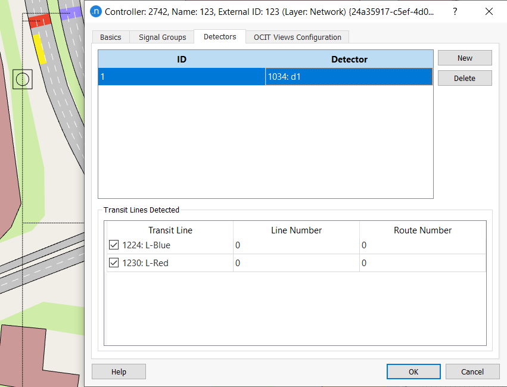The image size is (507, 387).
Task: Uncheck transit line 1224: L-Blue
Action: 114,244
